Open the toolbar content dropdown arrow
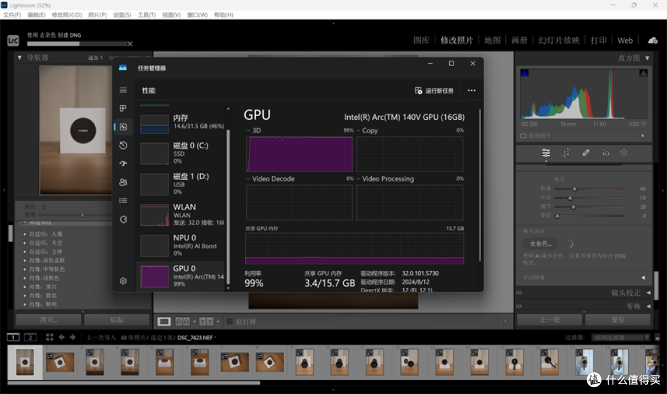Screen dimensions: 667x394 pyautogui.click(x=505, y=321)
